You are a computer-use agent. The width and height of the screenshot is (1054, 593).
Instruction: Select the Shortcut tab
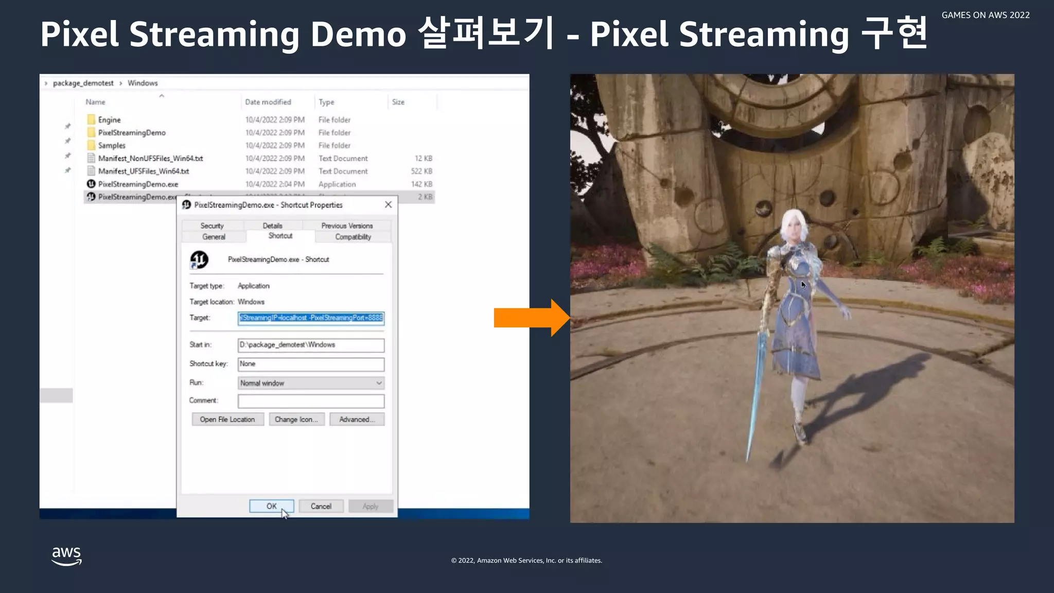(x=280, y=236)
